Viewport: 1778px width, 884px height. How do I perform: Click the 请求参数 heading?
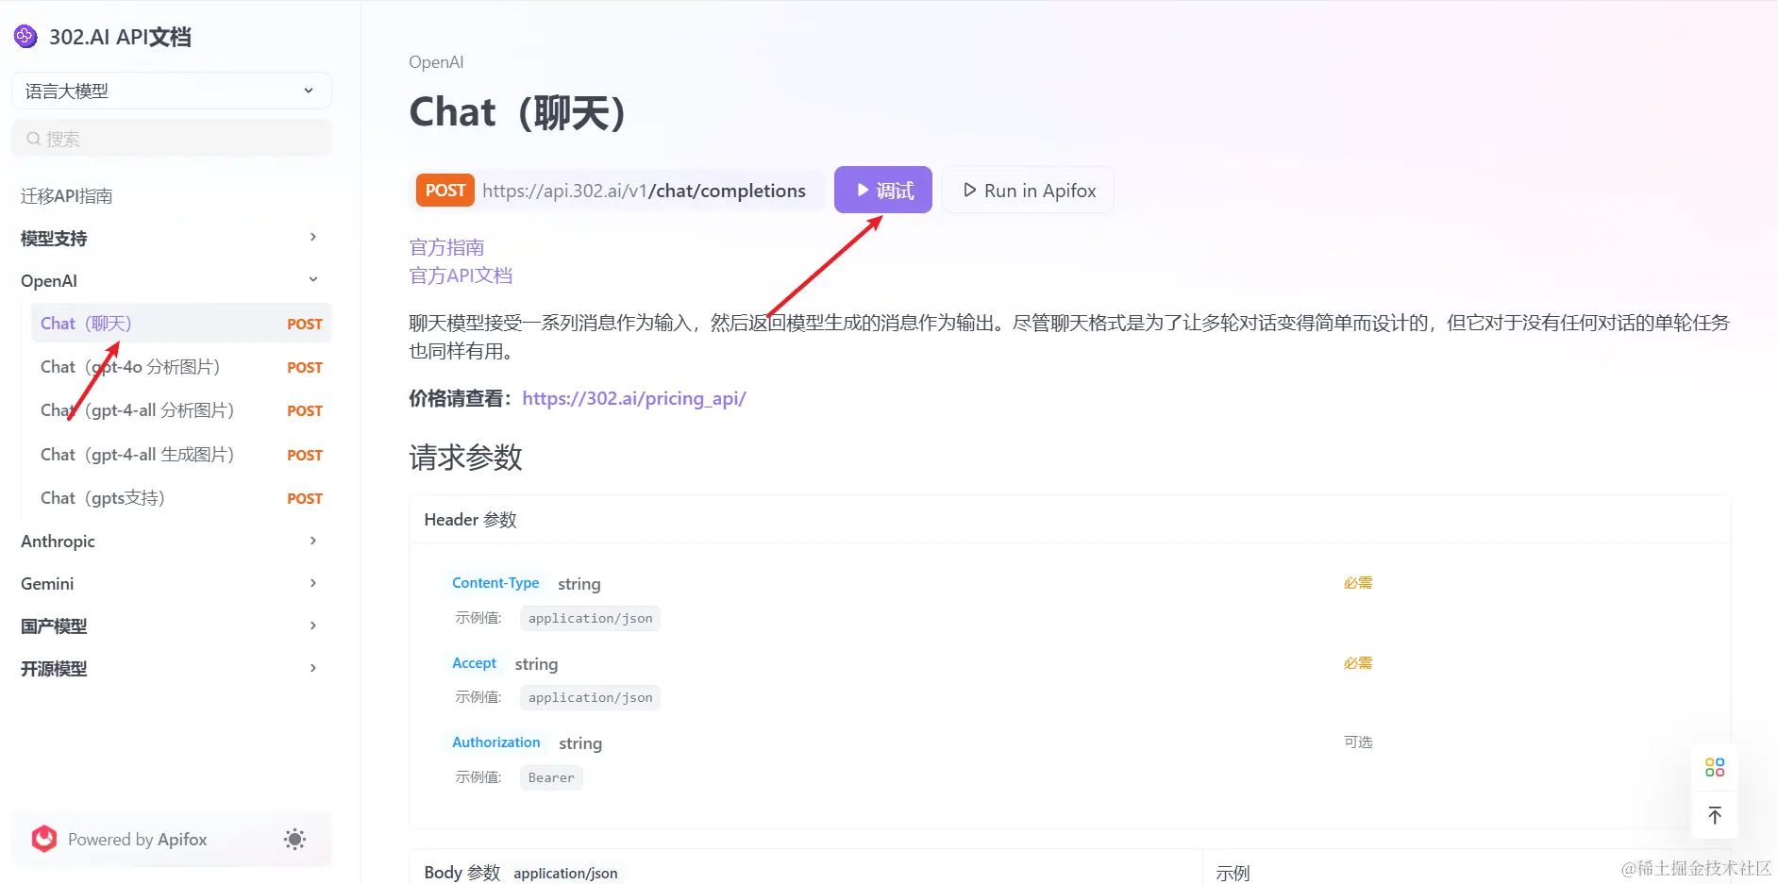pos(465,458)
